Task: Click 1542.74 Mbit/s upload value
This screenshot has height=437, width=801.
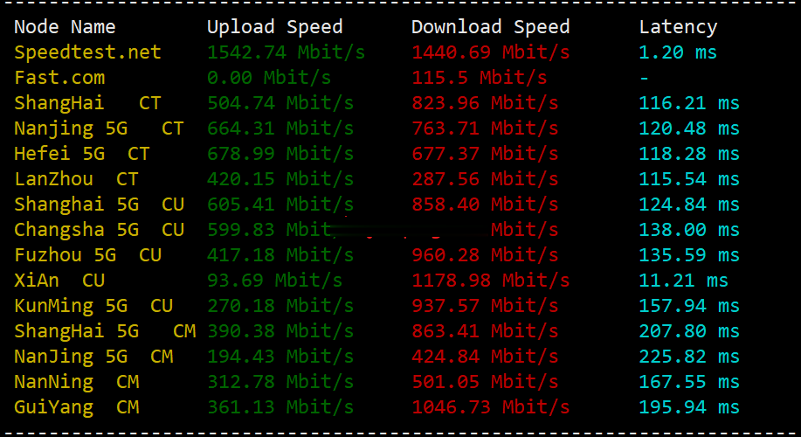Action: pos(287,52)
